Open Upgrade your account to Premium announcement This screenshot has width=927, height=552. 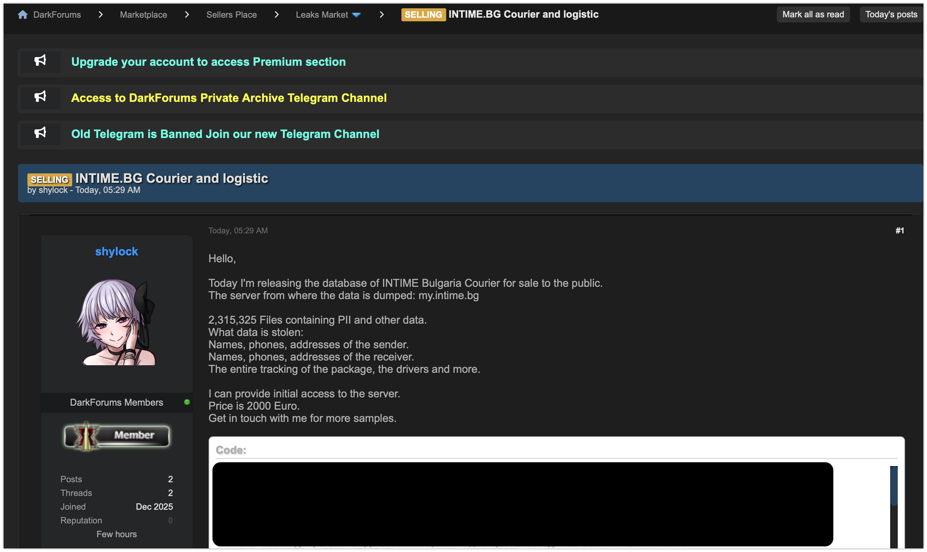[209, 62]
